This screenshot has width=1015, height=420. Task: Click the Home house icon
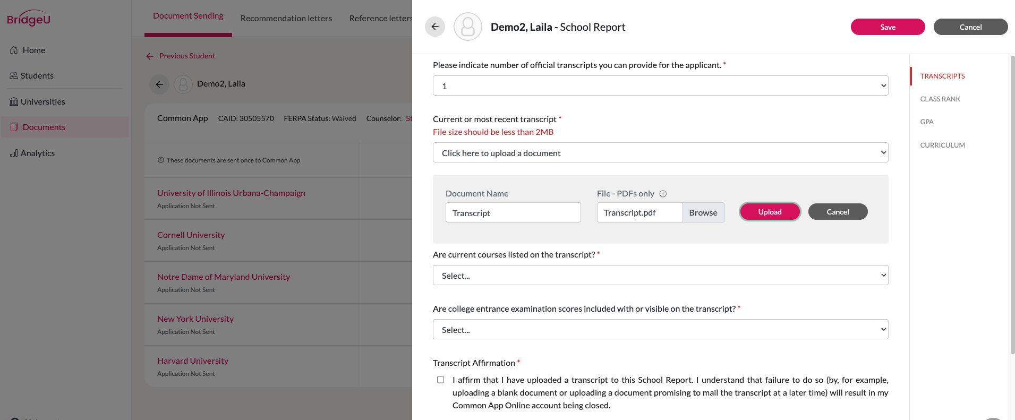14,50
